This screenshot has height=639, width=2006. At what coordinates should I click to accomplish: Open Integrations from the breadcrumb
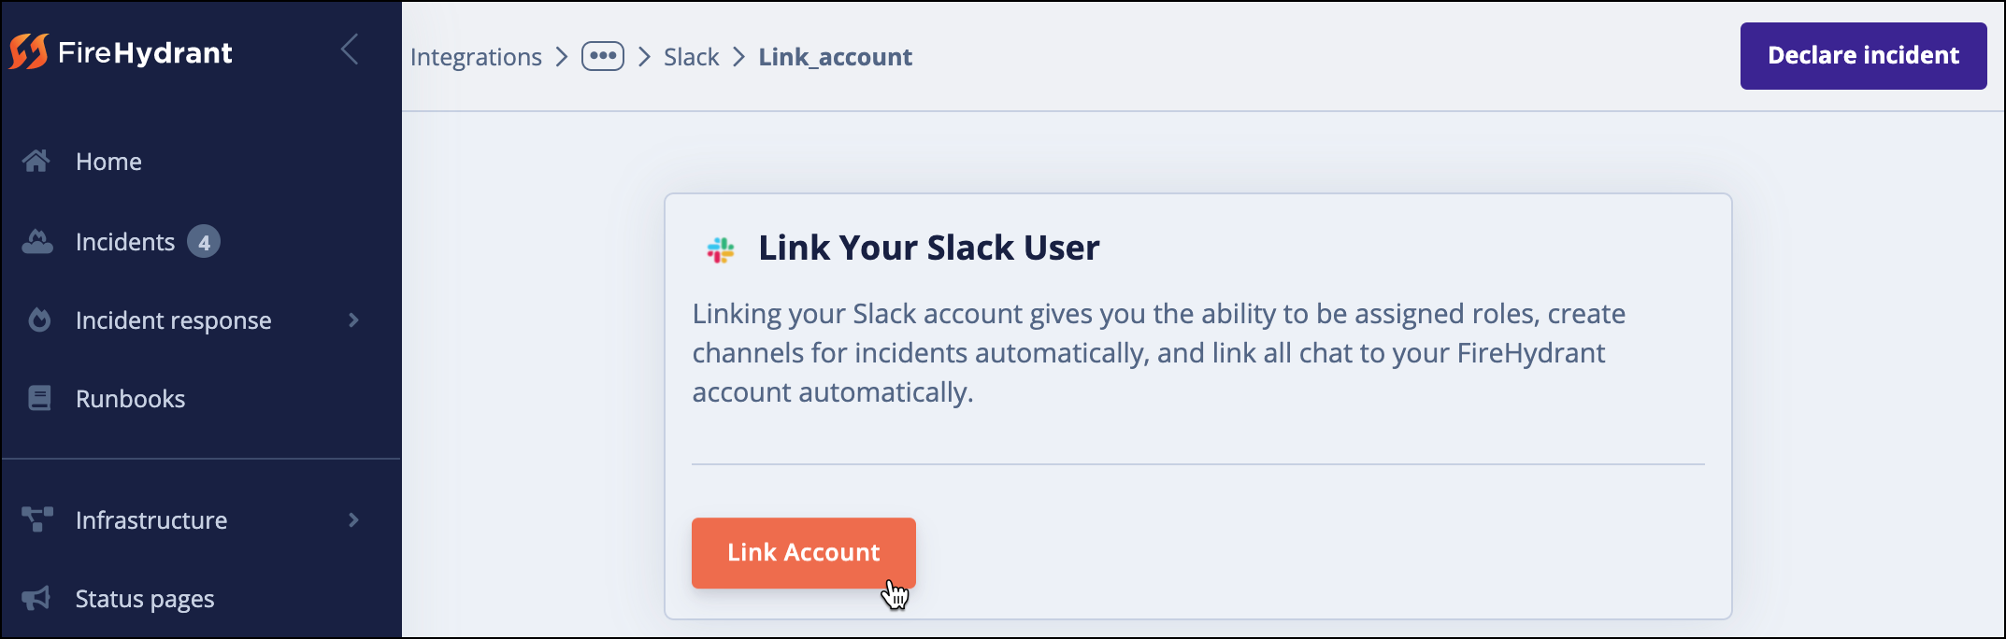[x=476, y=56]
